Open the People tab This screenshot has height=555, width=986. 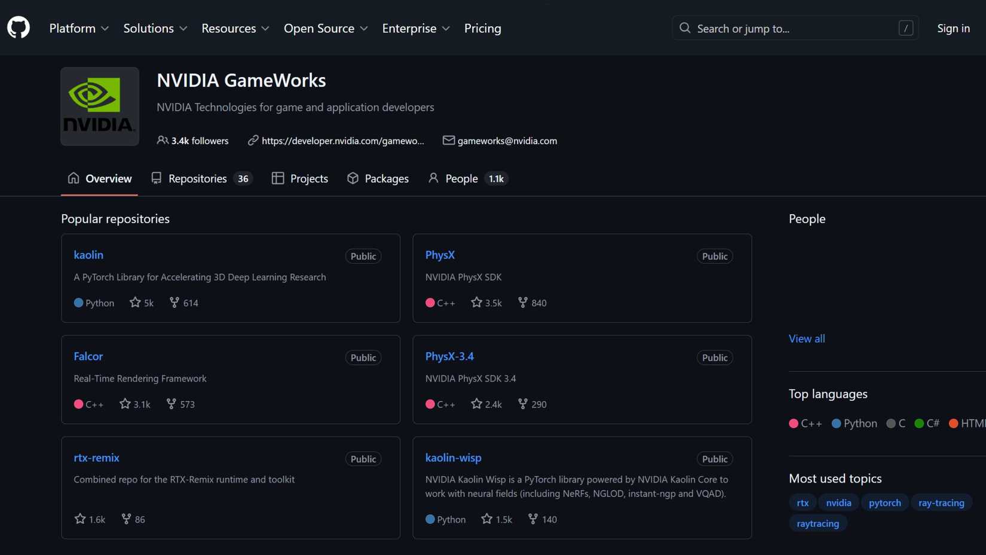click(468, 178)
